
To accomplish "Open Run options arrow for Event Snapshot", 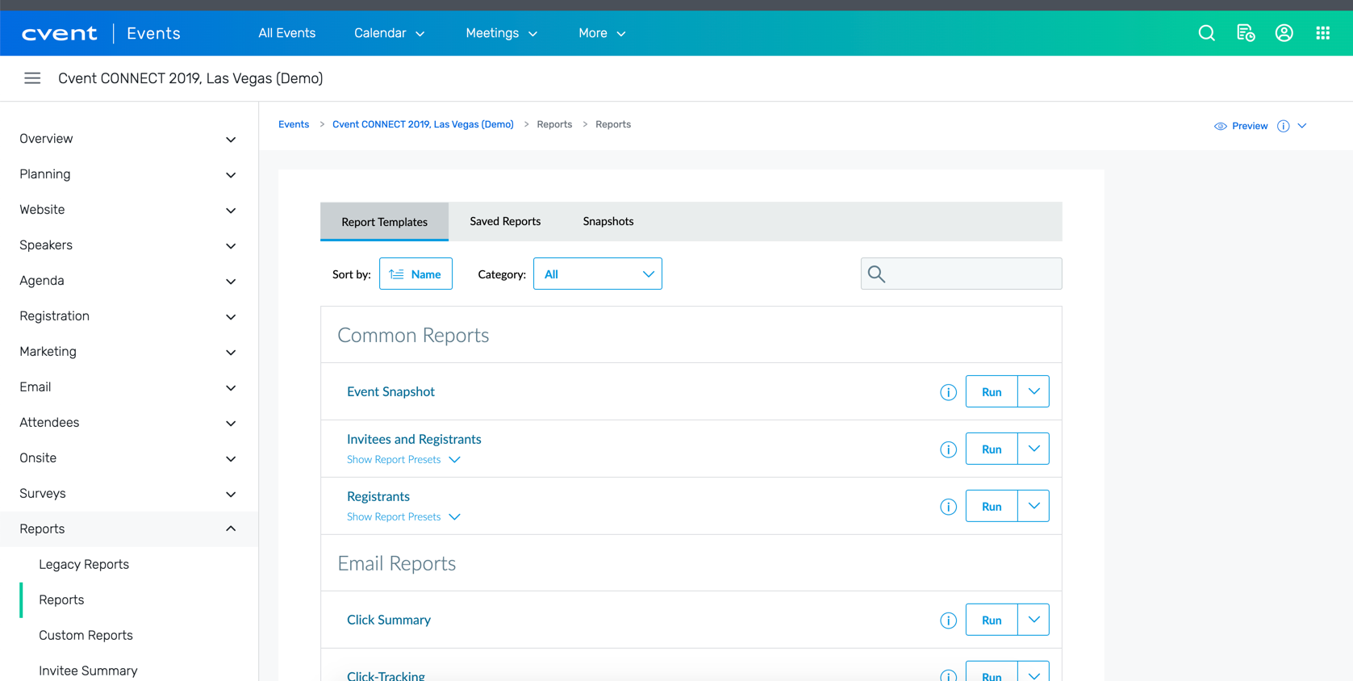I will (1034, 391).
